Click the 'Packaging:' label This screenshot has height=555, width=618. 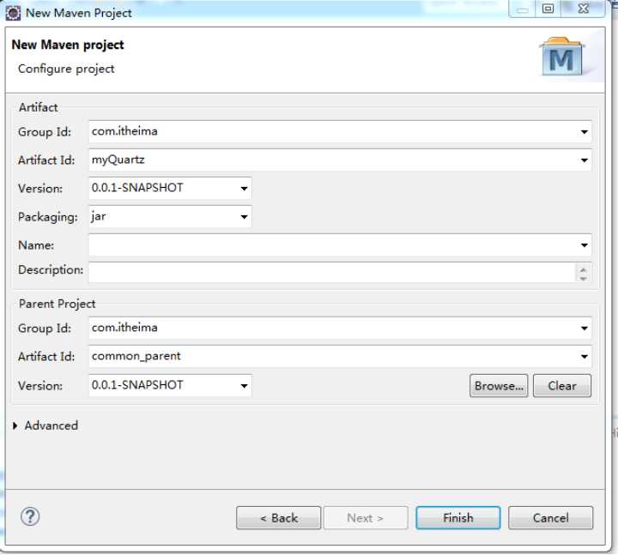(x=48, y=217)
